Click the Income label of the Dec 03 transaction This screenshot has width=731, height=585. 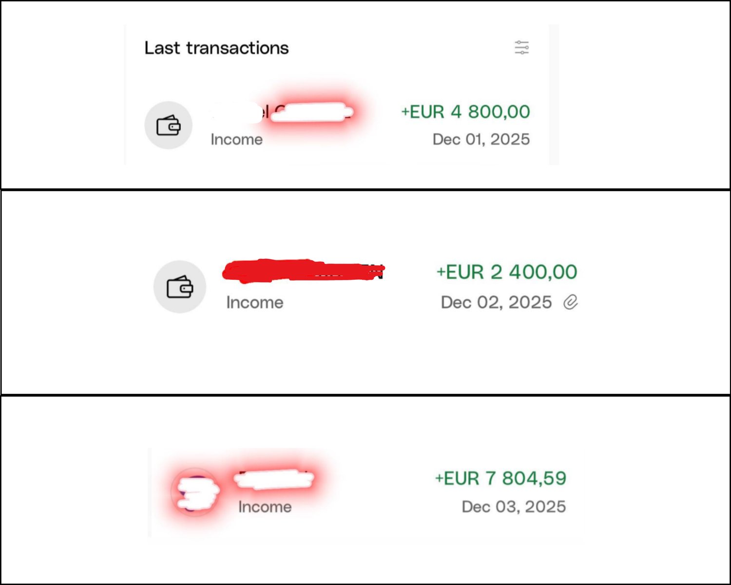click(265, 507)
